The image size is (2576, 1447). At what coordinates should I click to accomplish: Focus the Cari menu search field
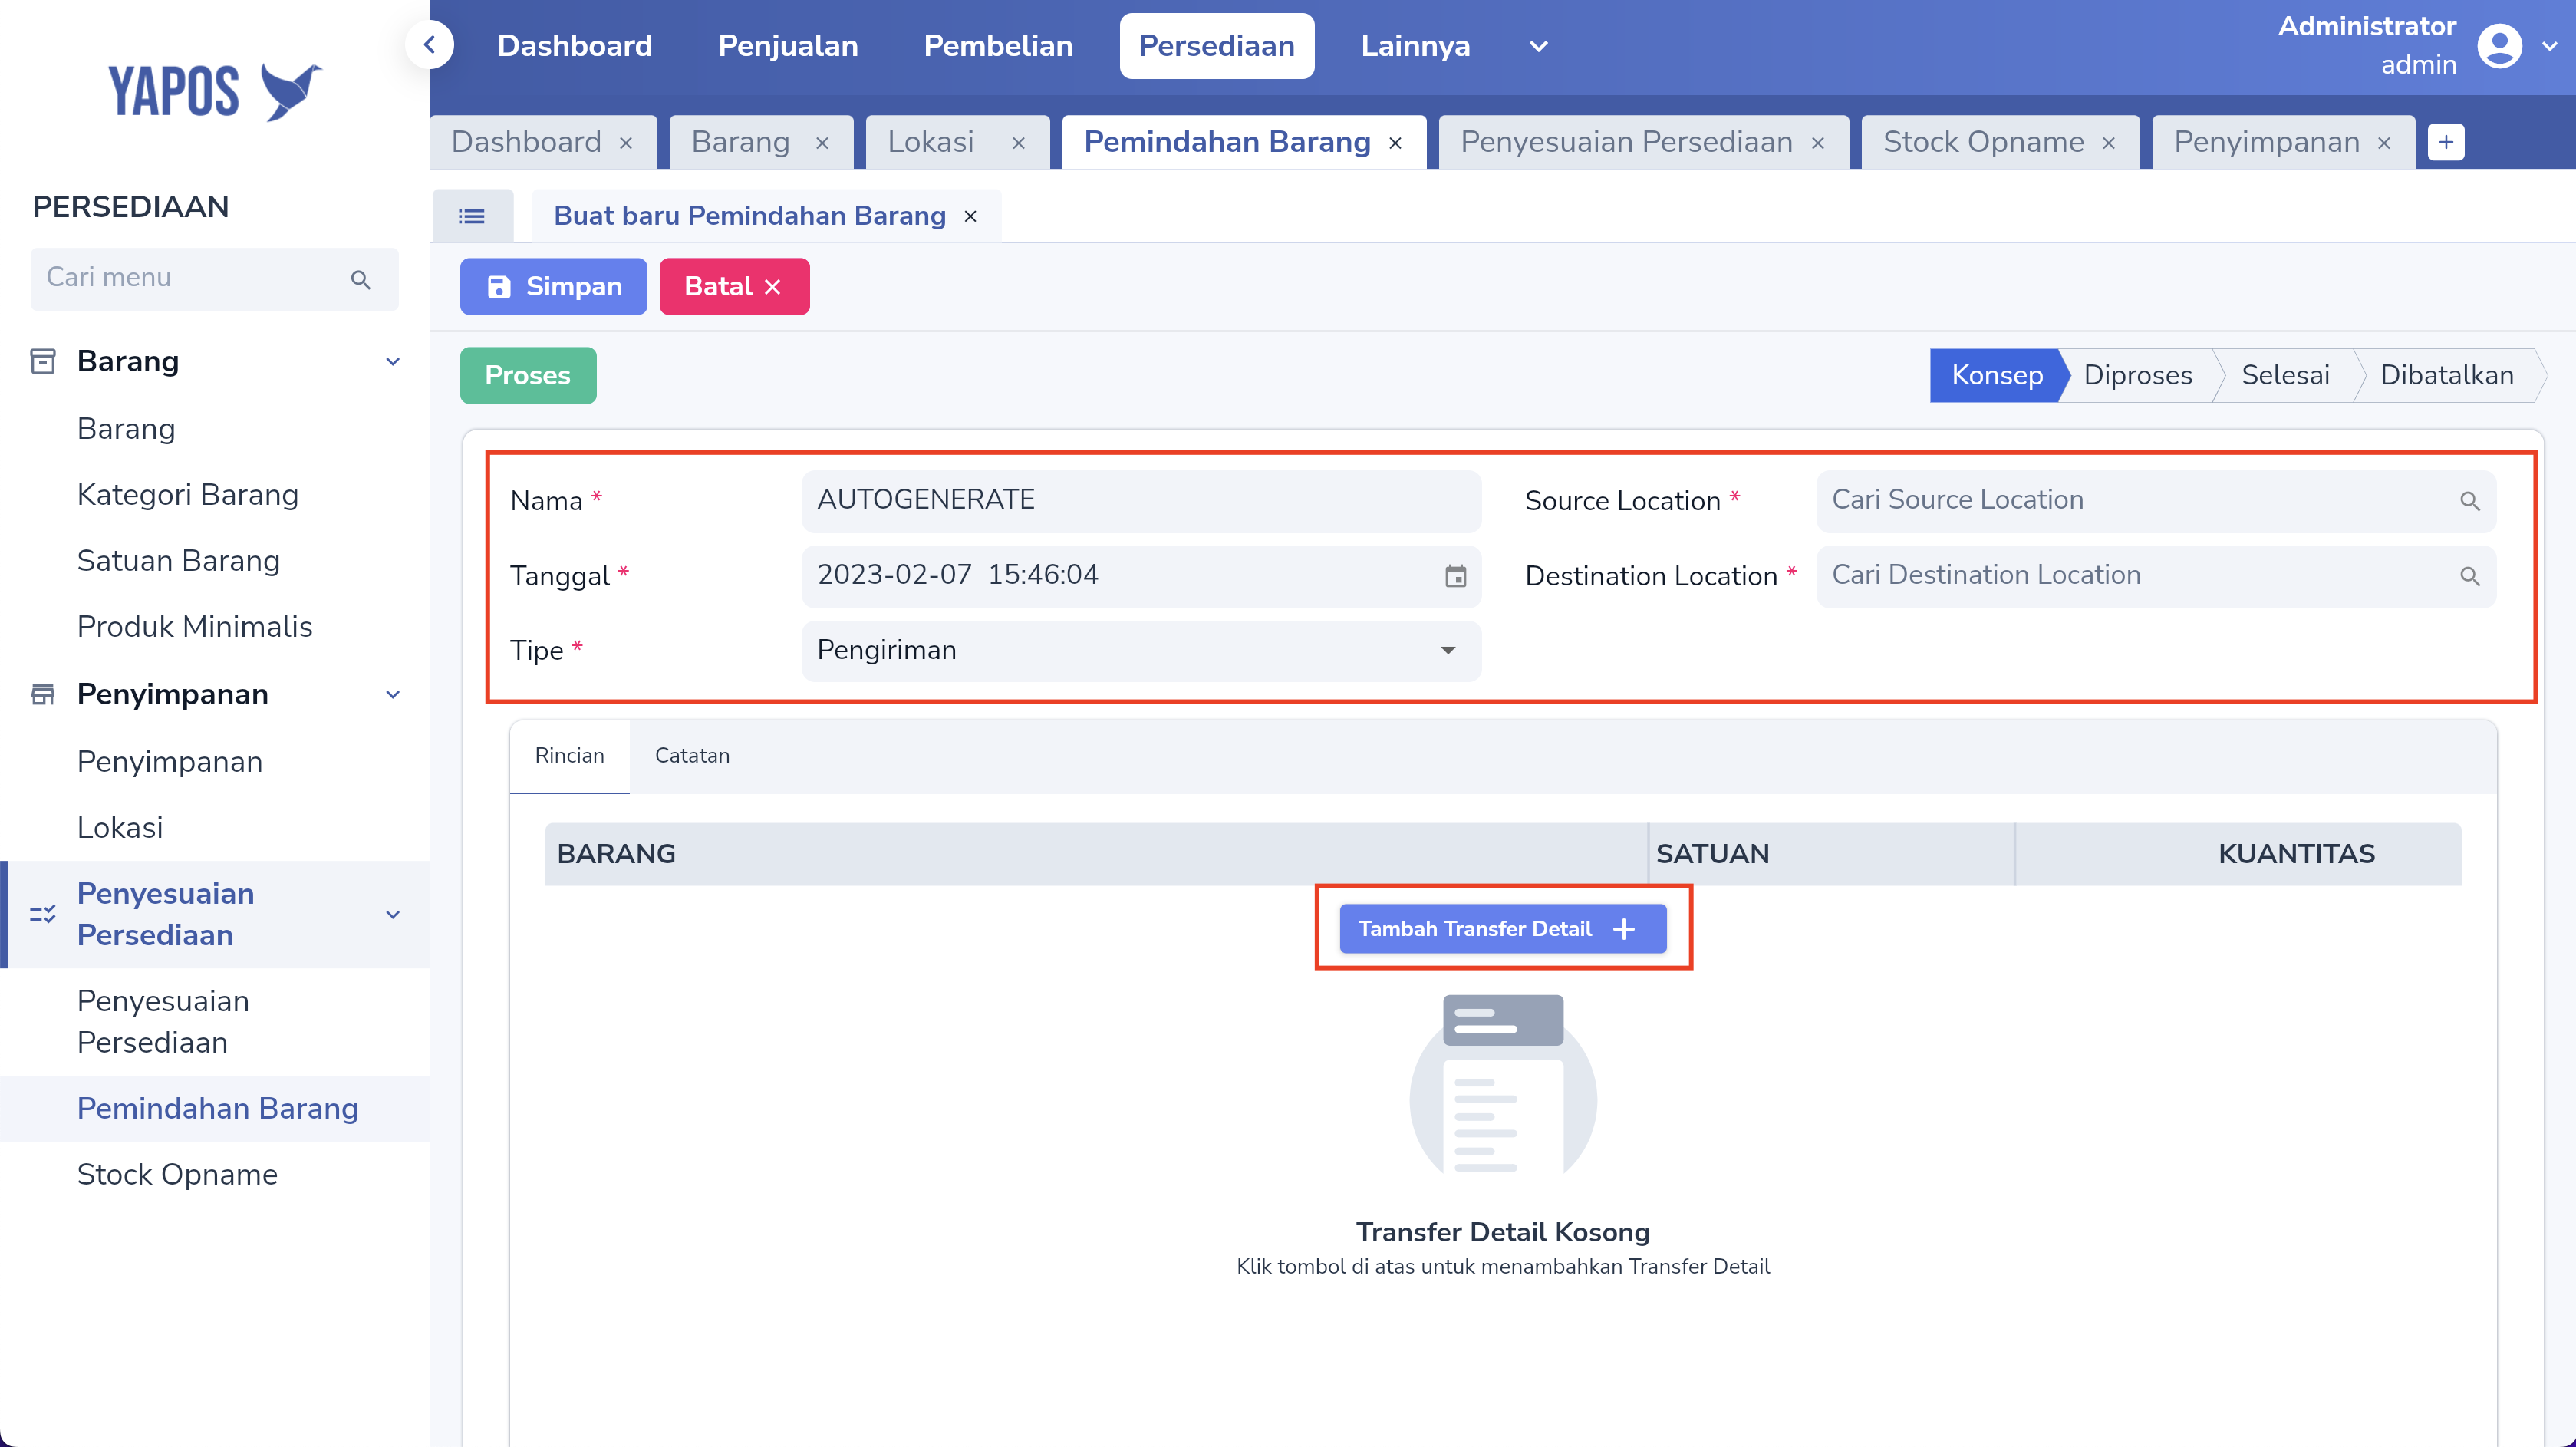pos(214,279)
